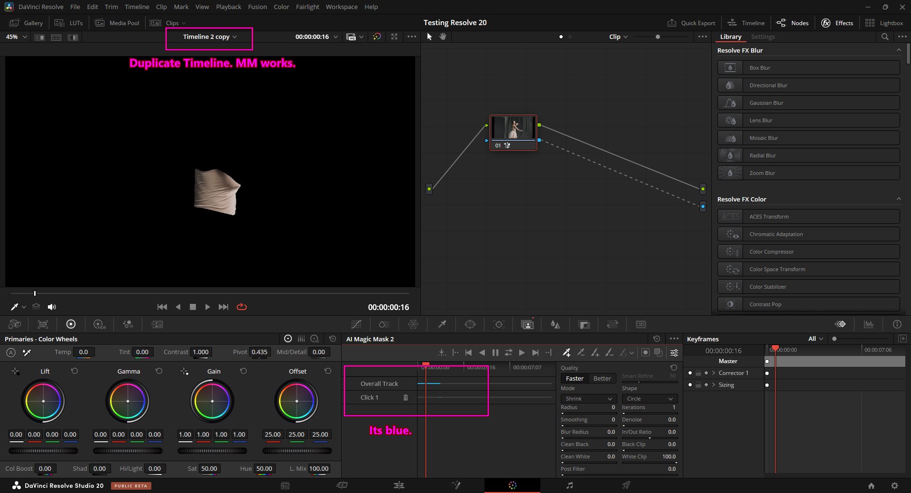Reset the Lift color wheel
The width and height of the screenshot is (911, 493).
tap(74, 371)
